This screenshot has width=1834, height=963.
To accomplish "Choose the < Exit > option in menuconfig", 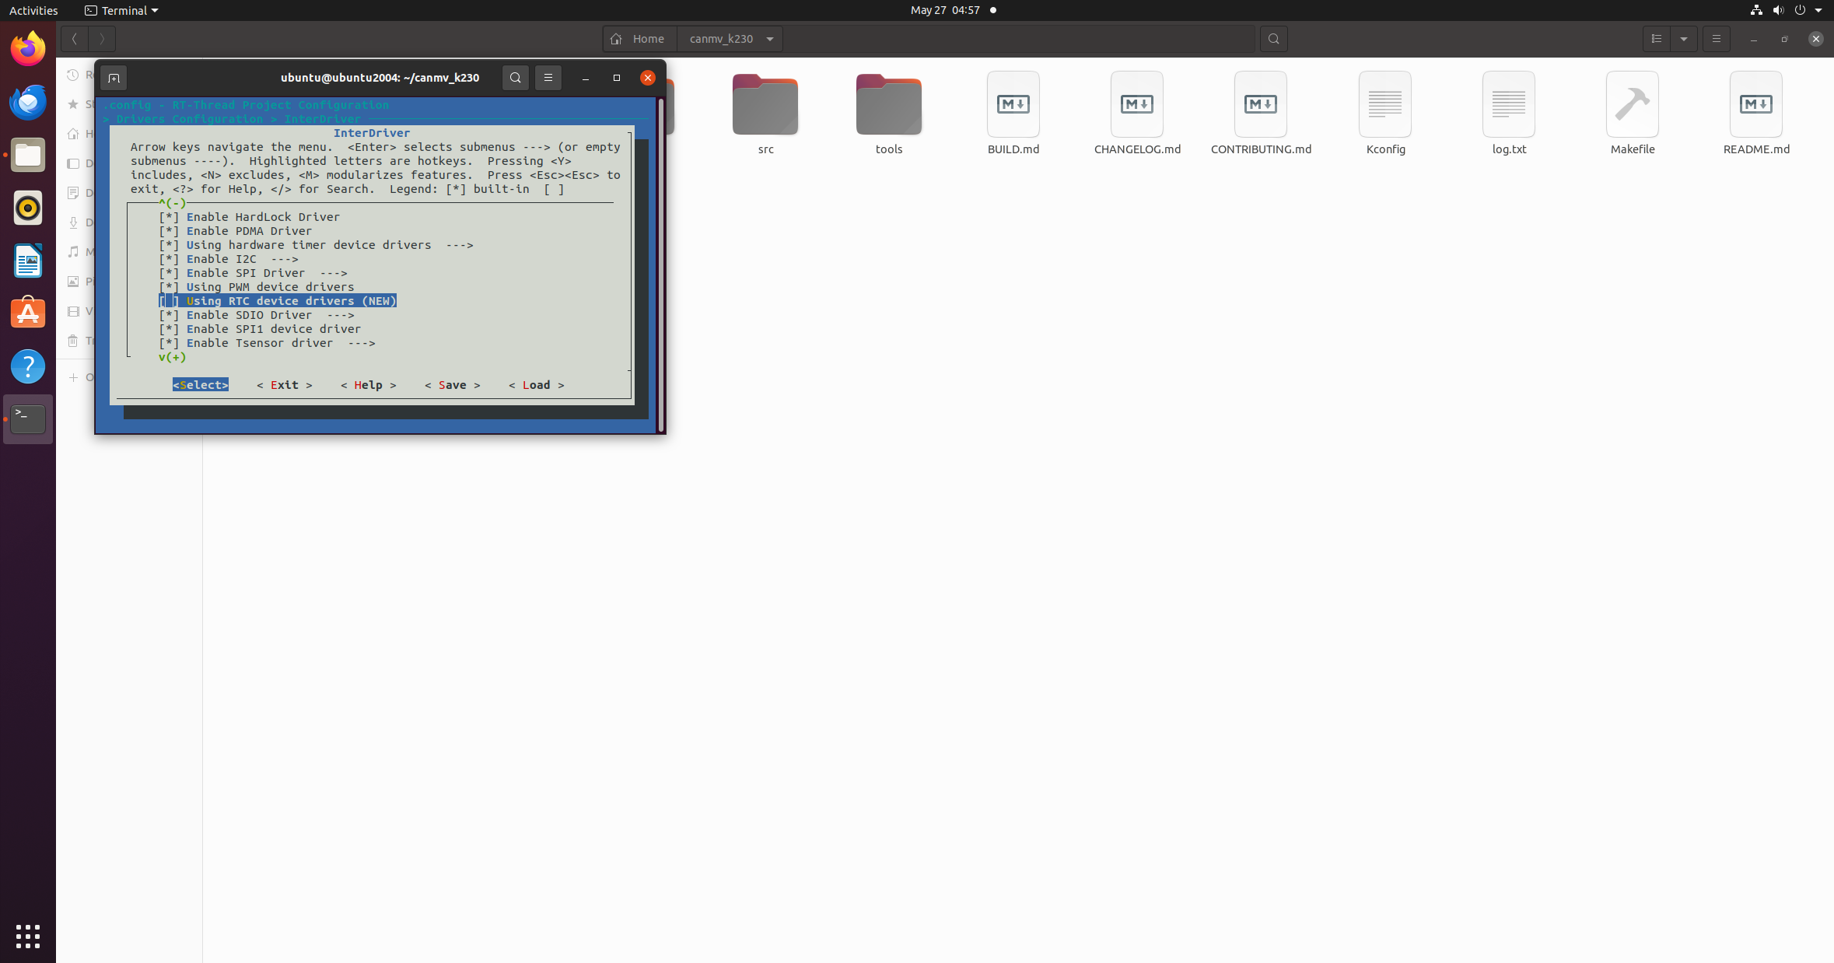I will (284, 384).
